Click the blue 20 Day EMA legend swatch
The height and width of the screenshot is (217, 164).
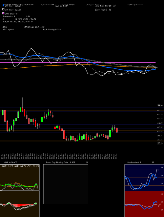(x=3, y=6)
